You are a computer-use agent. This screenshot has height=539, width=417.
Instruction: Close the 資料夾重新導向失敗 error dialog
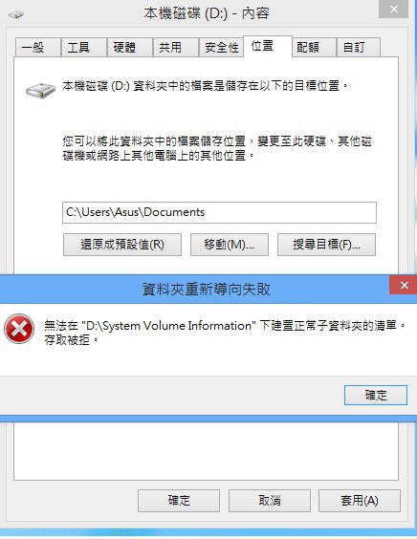click(x=405, y=286)
